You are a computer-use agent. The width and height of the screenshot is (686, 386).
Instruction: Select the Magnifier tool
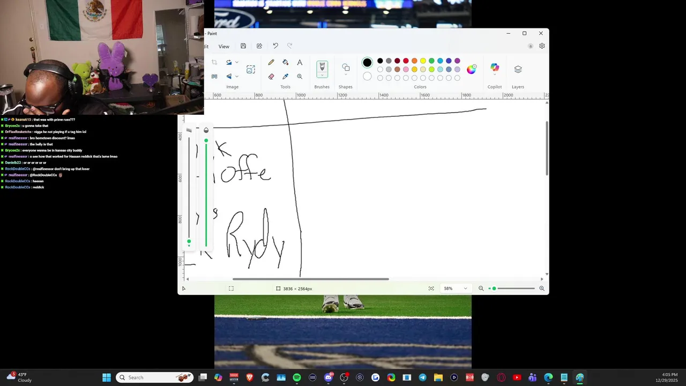pos(300,76)
